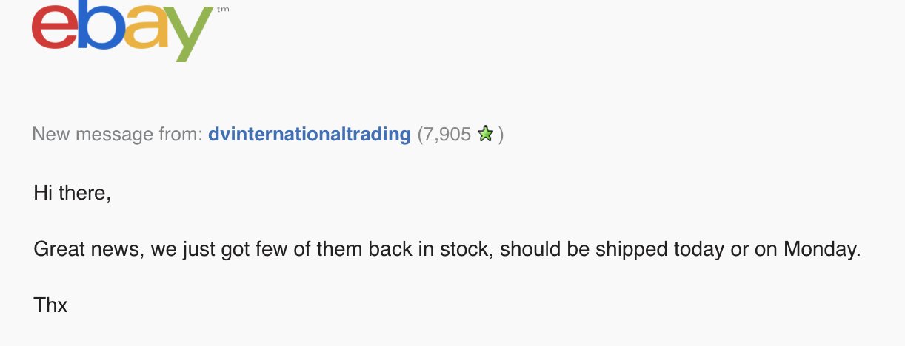Click the 'Hi there,' greeting line

(x=72, y=193)
